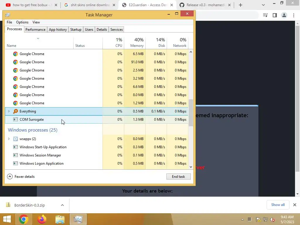Click Task Manager list scroll down arrow
Screen dimensions: 300x225
pyautogui.click(x=191, y=167)
